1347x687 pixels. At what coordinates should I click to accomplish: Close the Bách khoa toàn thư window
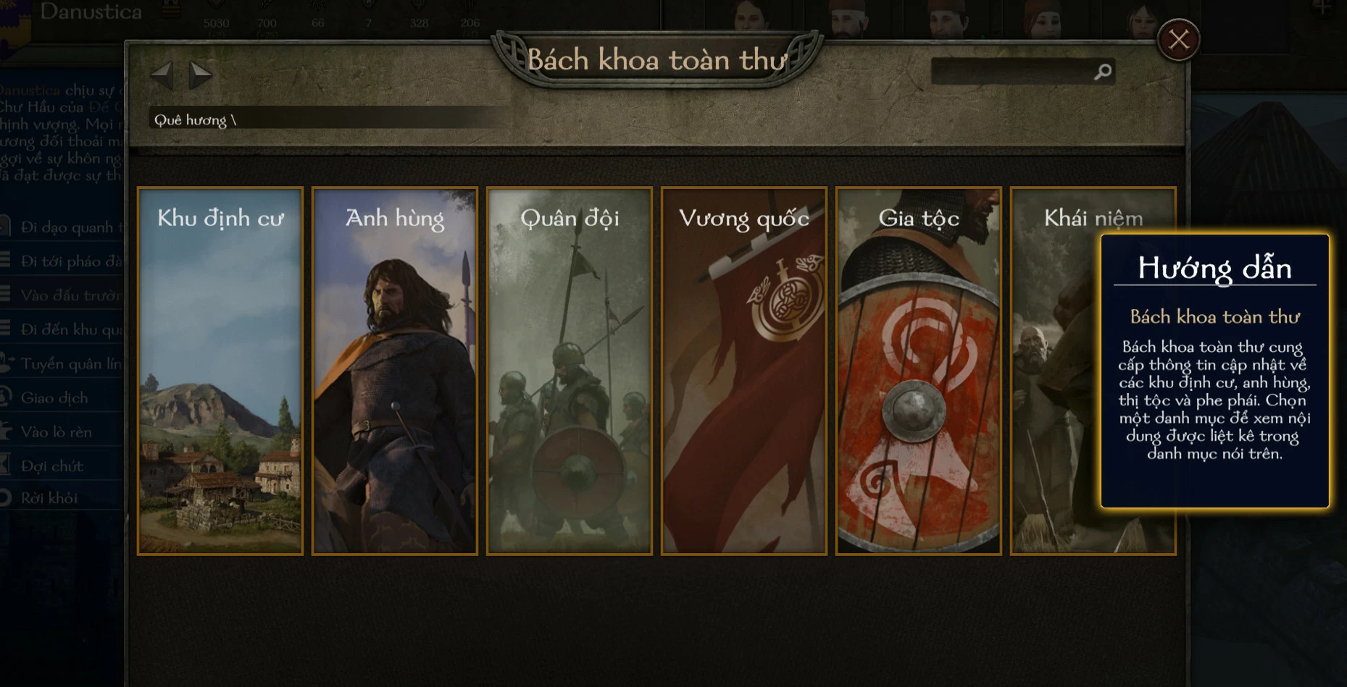(1178, 40)
